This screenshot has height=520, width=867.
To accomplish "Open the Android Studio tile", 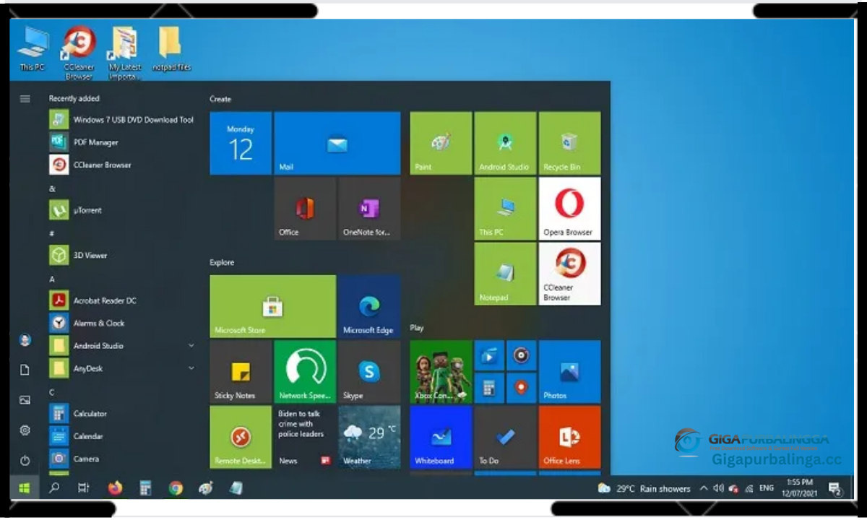I will [x=505, y=143].
